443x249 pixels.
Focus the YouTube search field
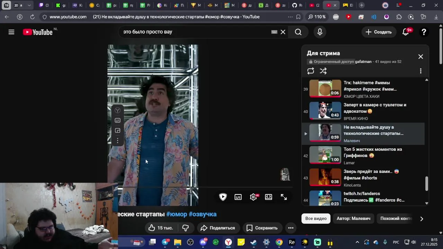[196, 32]
